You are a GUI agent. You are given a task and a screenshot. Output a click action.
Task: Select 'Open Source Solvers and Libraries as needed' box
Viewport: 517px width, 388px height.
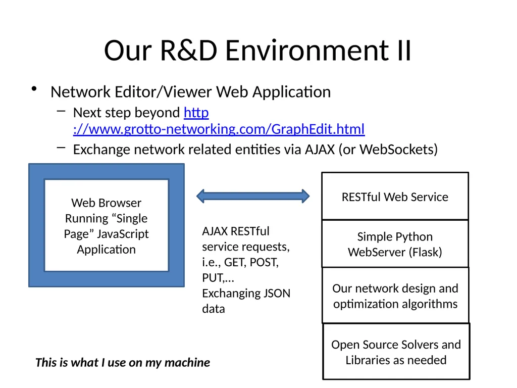point(396,352)
